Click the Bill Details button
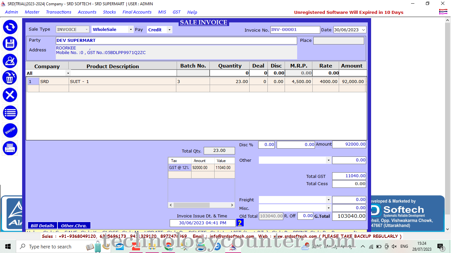Viewport: 451px width, 253px height. pos(42,226)
